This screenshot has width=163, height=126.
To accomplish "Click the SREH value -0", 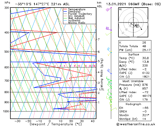I will point(144,111).
